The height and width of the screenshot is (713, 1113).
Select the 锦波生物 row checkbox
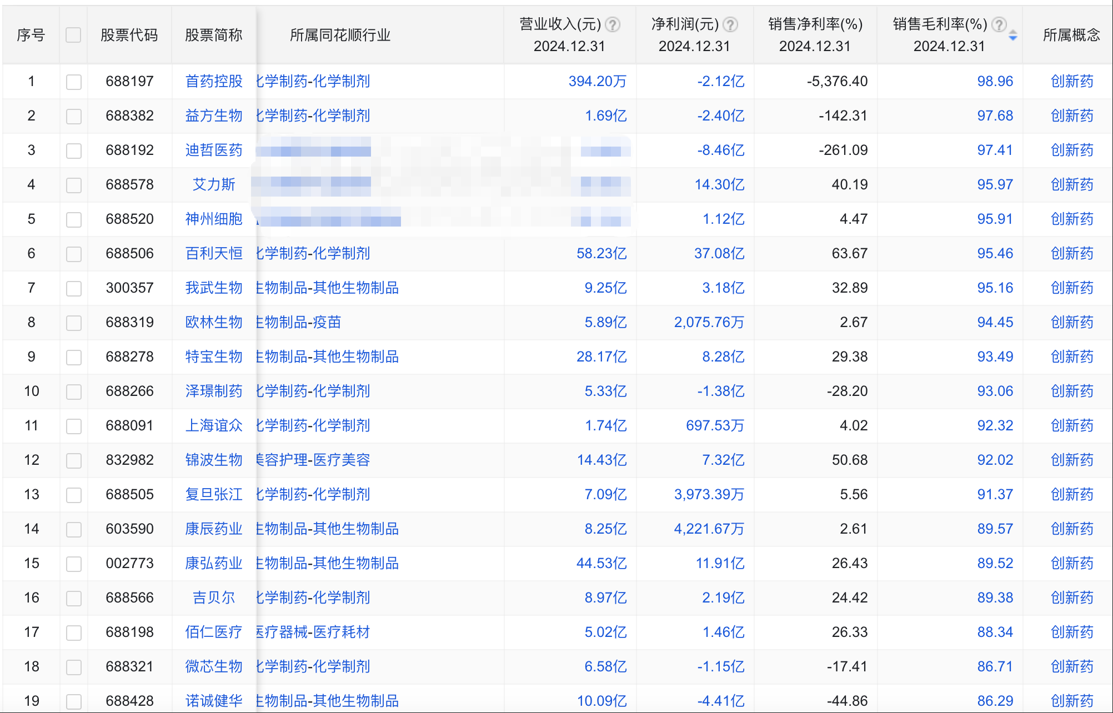pos(73,460)
